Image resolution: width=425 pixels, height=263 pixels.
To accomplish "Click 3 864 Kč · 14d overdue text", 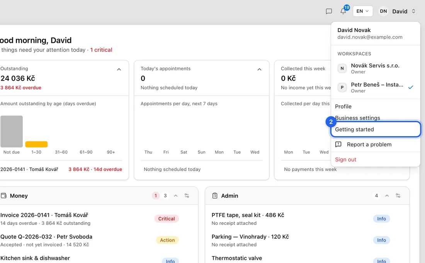I will pos(95,169).
